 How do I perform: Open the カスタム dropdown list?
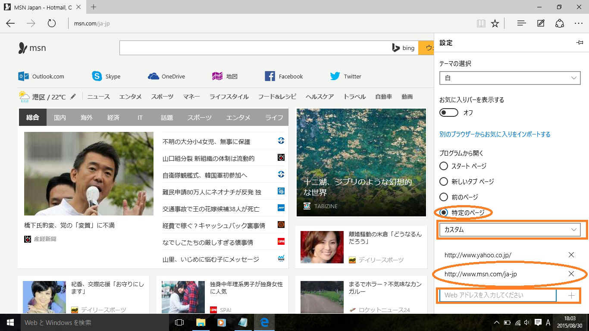(x=510, y=230)
